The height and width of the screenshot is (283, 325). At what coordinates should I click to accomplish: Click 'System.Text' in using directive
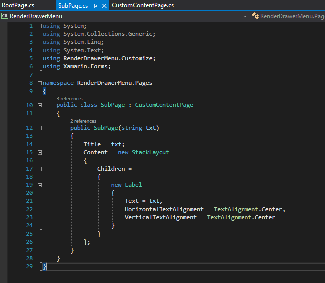click(x=82, y=50)
